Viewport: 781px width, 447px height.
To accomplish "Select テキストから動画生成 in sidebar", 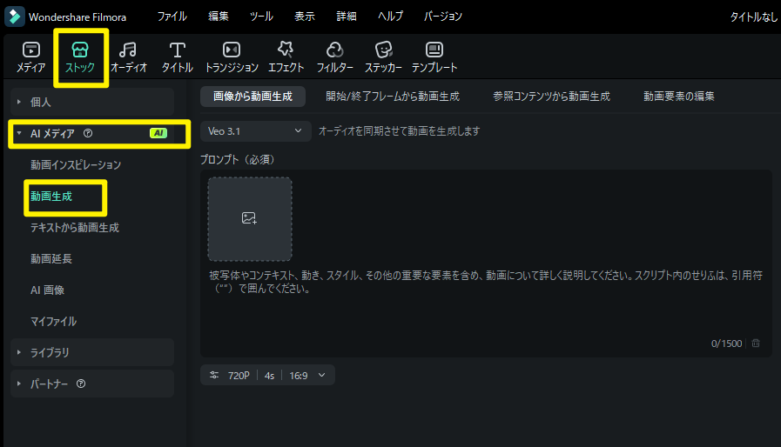I will [x=75, y=228].
